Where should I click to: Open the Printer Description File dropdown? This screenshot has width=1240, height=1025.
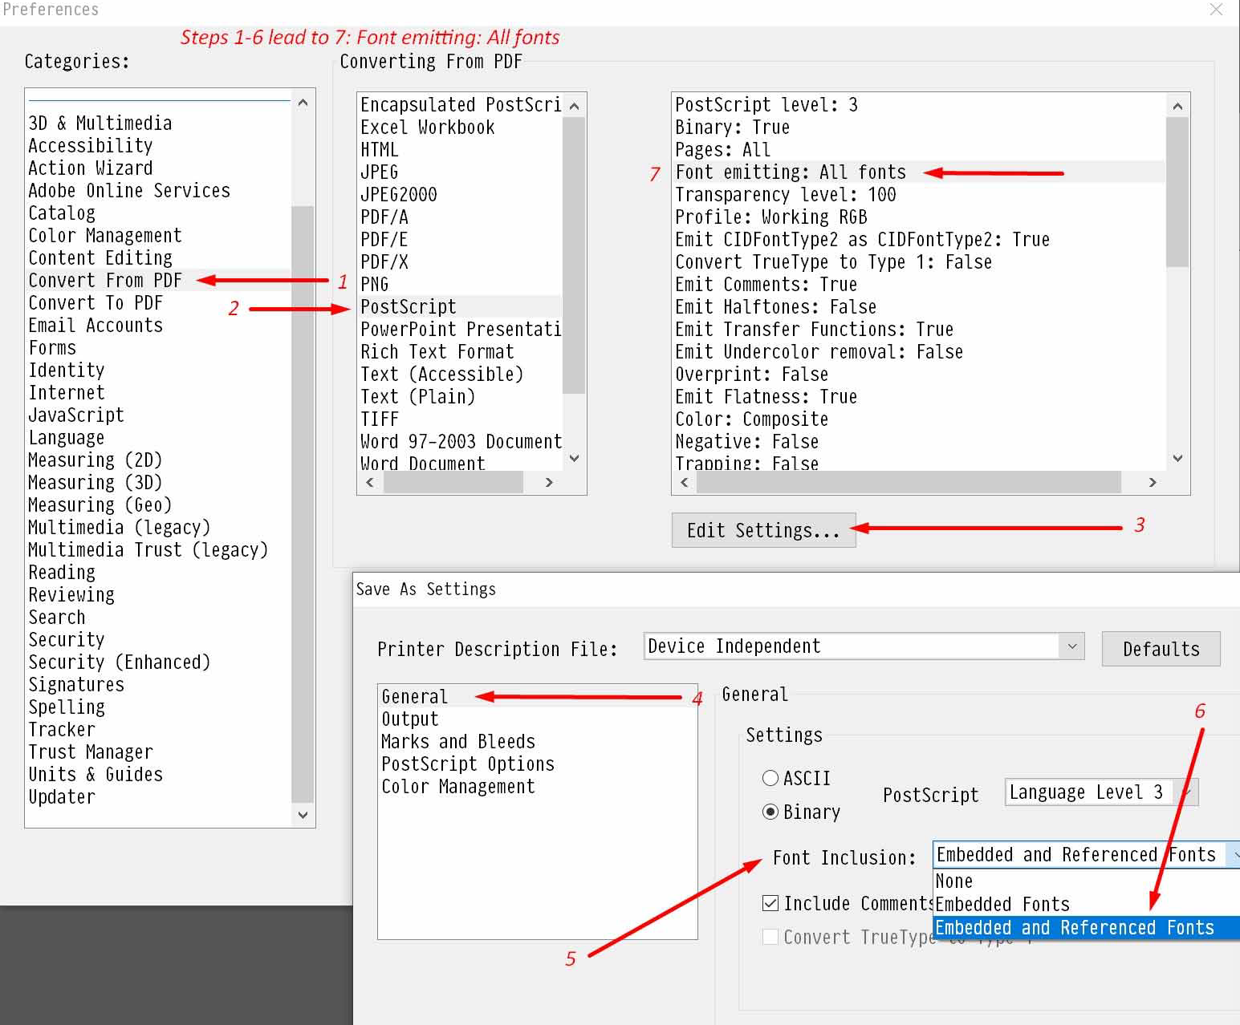1071,646
